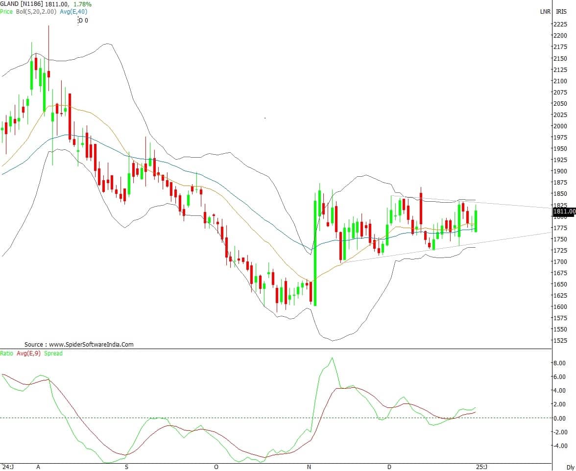Screen dimensions: 576x471
Task: Click the 0.00 level on indicator axis
Action: click(x=559, y=418)
